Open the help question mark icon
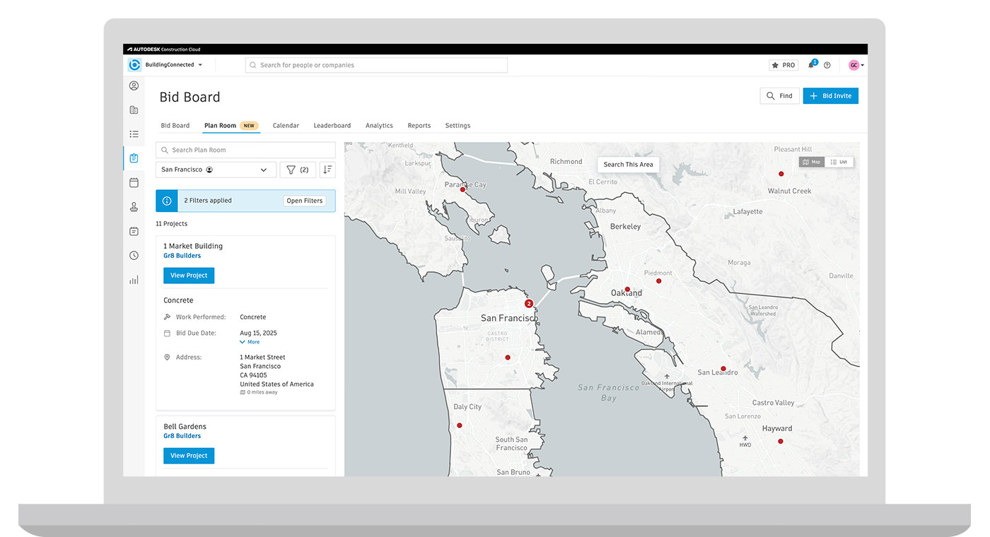Image resolution: width=990 pixels, height=537 pixels. pyautogui.click(x=827, y=65)
